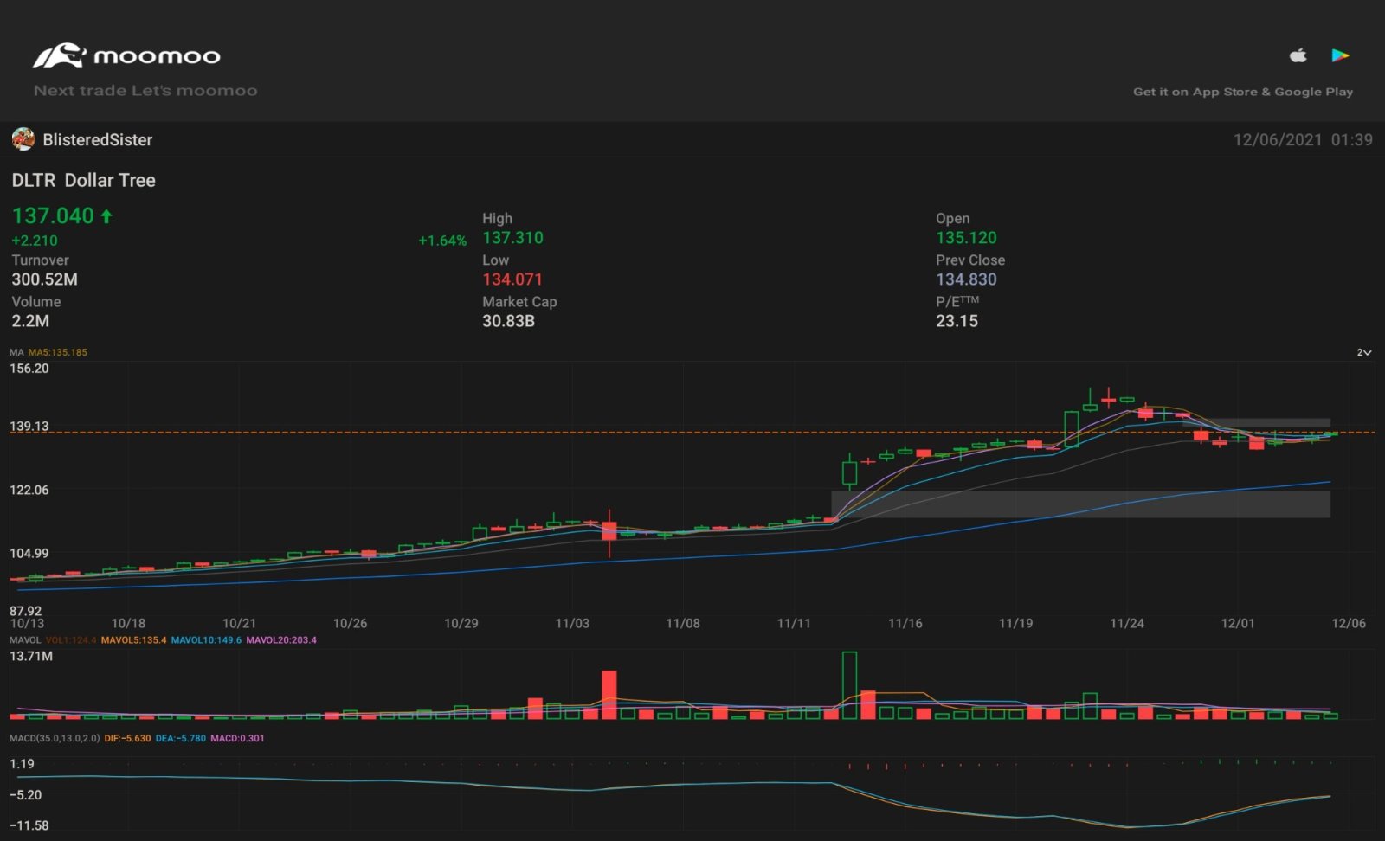Screen dimensions: 1385x841
Task: Click the P/E TTM value 23.15
Action: (957, 320)
